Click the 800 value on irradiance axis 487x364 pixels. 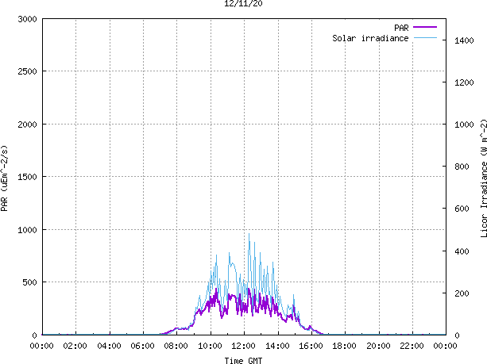[x=462, y=167]
